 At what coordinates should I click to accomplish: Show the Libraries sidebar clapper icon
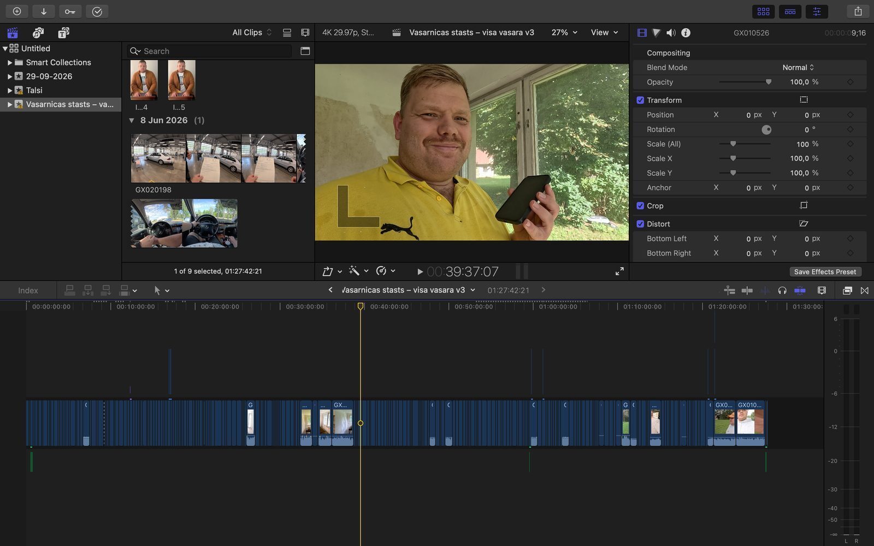[13, 33]
